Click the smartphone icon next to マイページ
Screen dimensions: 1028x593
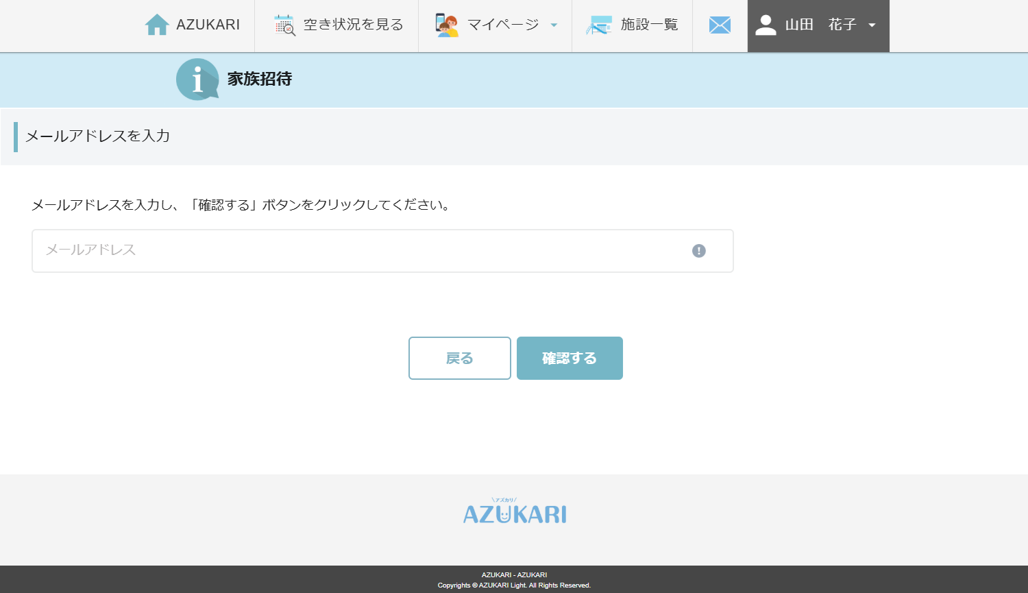pyautogui.click(x=446, y=24)
